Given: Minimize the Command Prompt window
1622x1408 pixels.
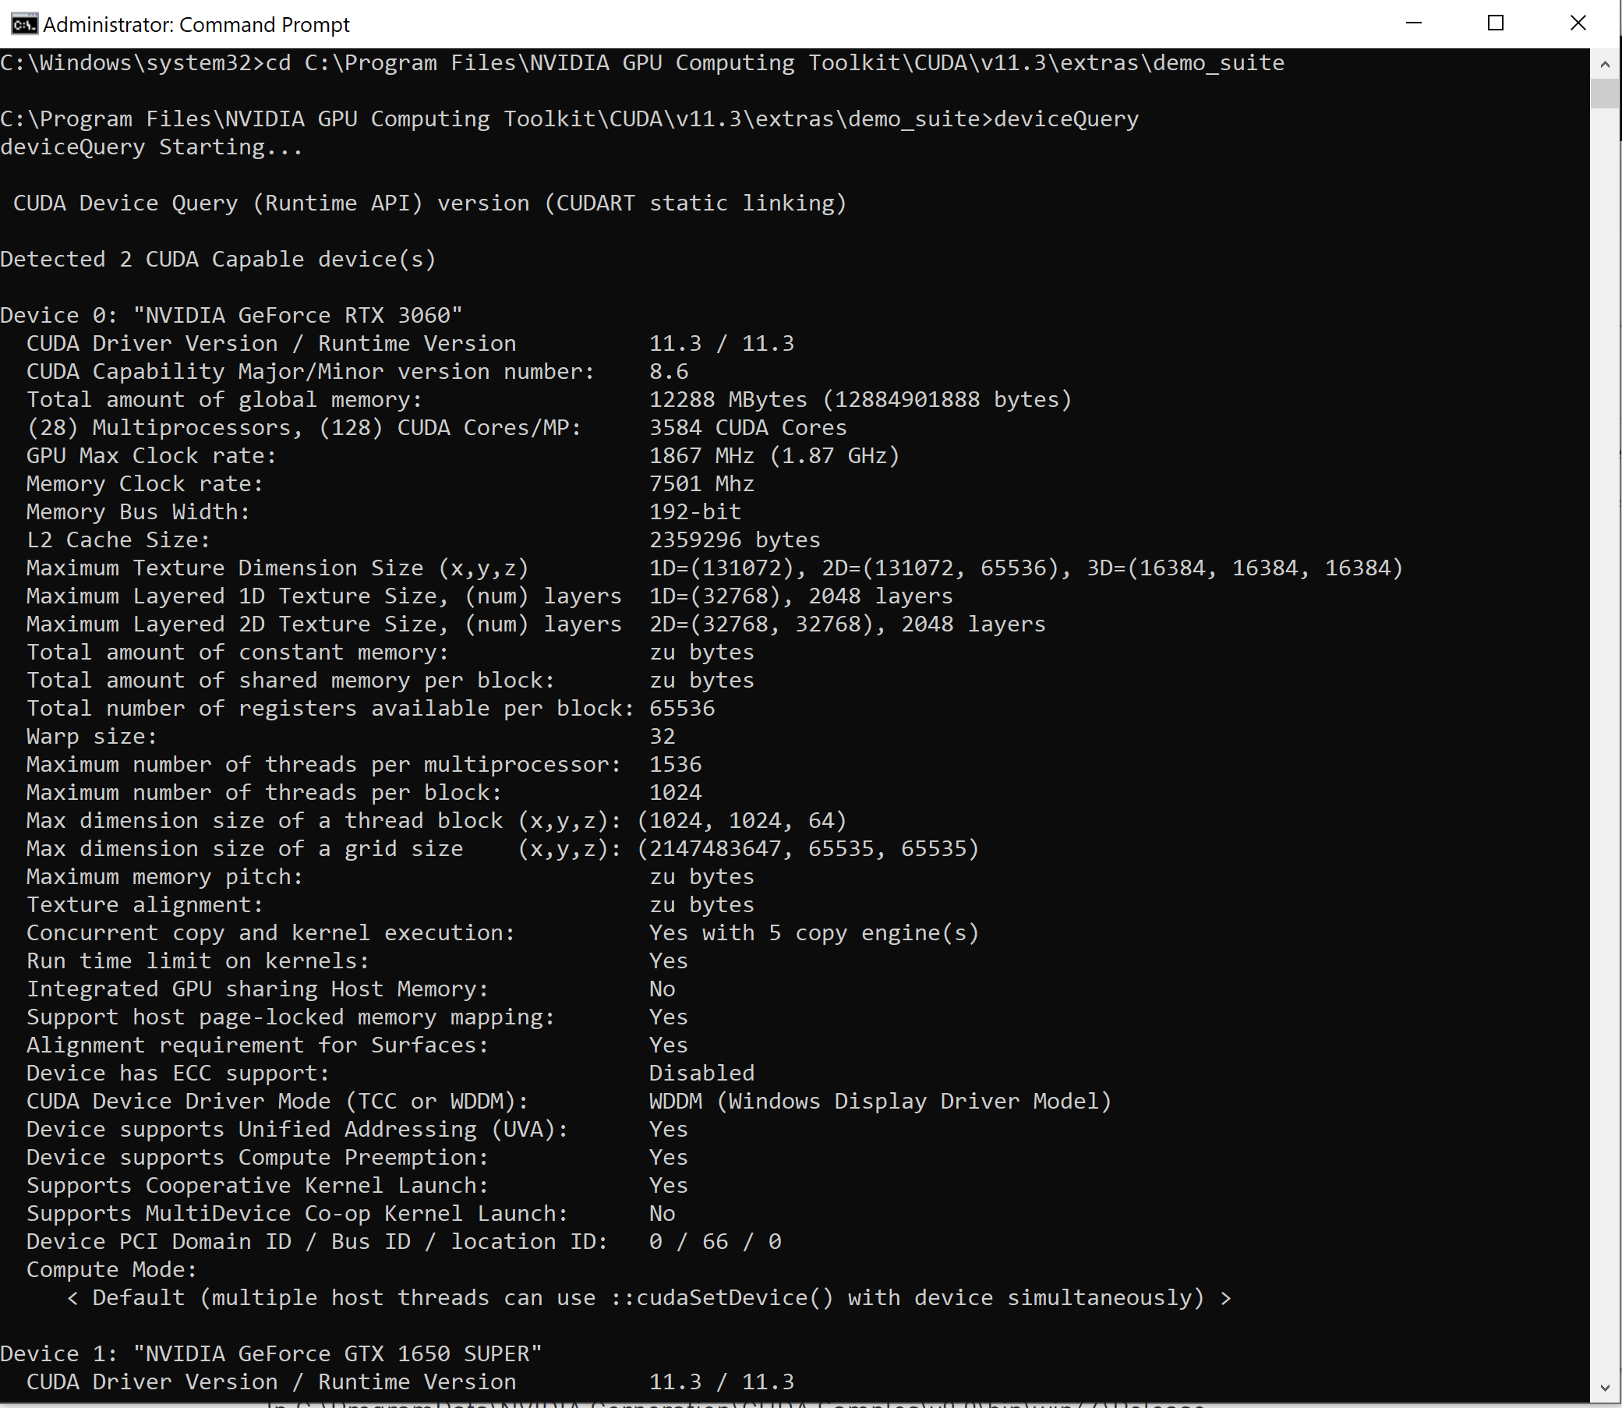Looking at the screenshot, I should pos(1413,23).
